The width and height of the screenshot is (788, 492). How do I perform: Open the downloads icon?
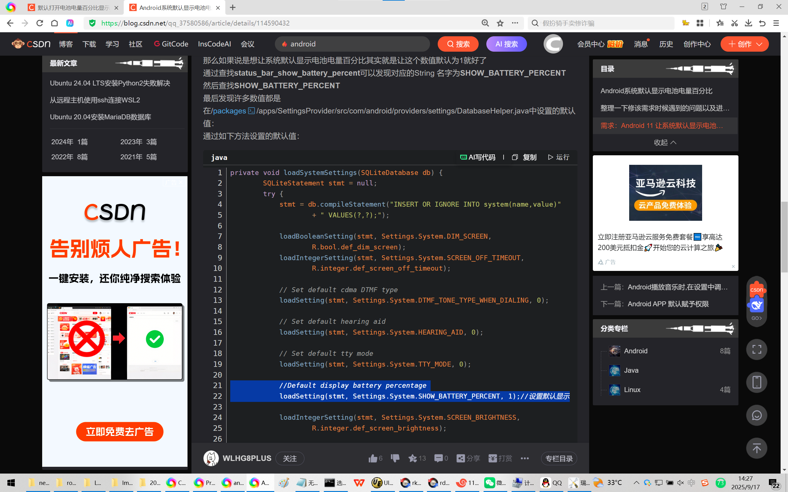[748, 23]
